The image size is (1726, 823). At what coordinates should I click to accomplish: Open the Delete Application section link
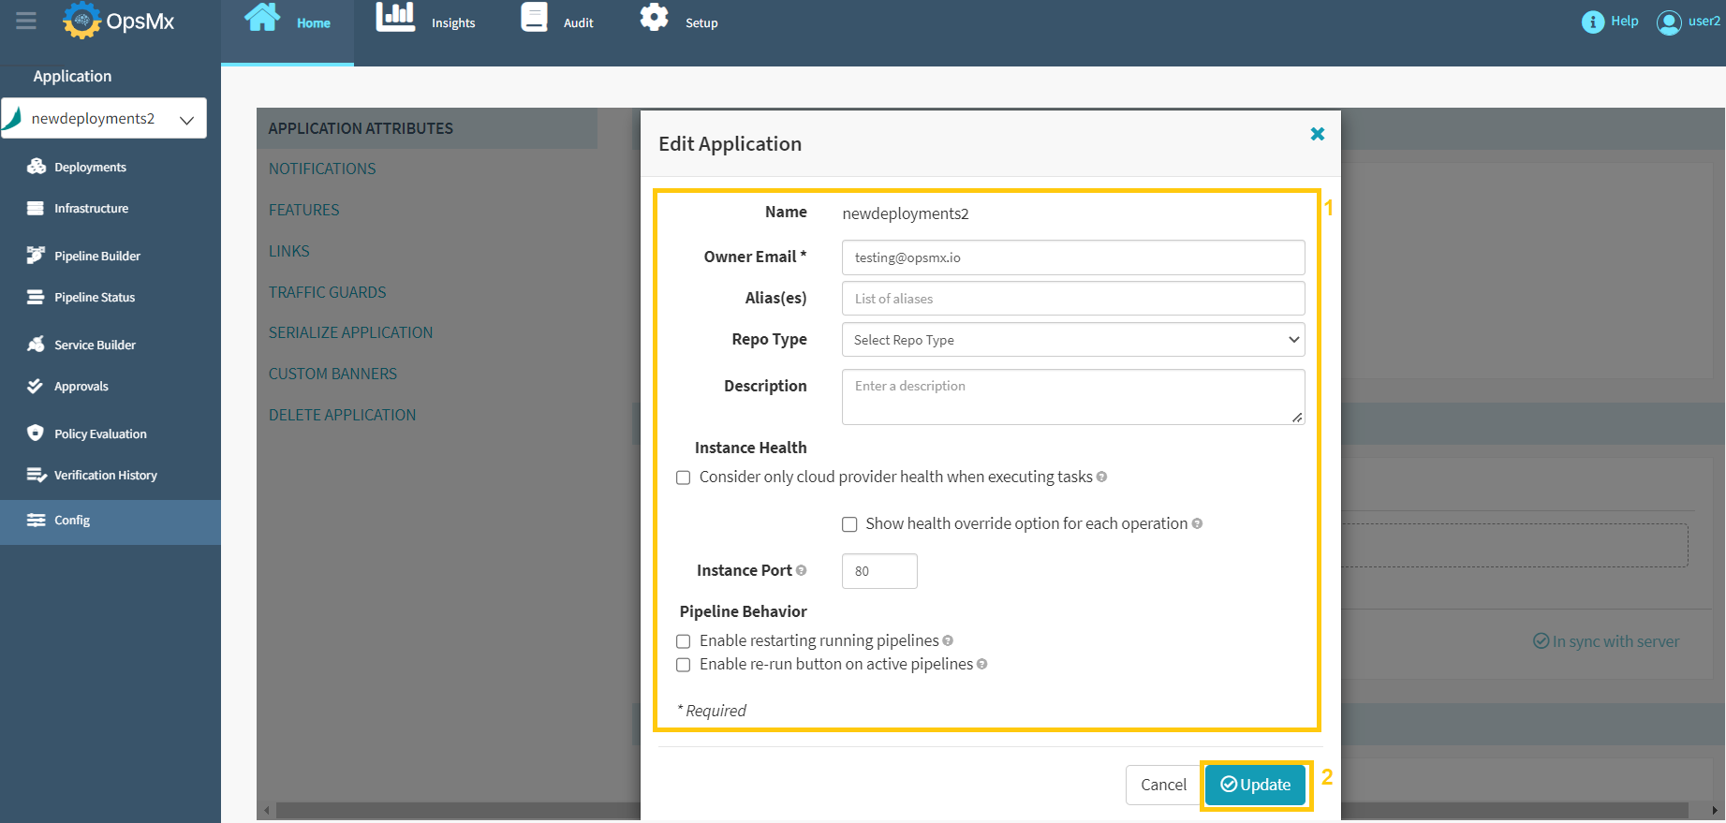342,415
